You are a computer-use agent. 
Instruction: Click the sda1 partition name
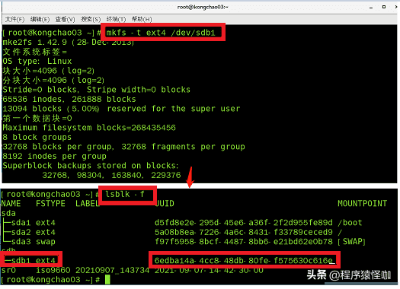click(21, 223)
